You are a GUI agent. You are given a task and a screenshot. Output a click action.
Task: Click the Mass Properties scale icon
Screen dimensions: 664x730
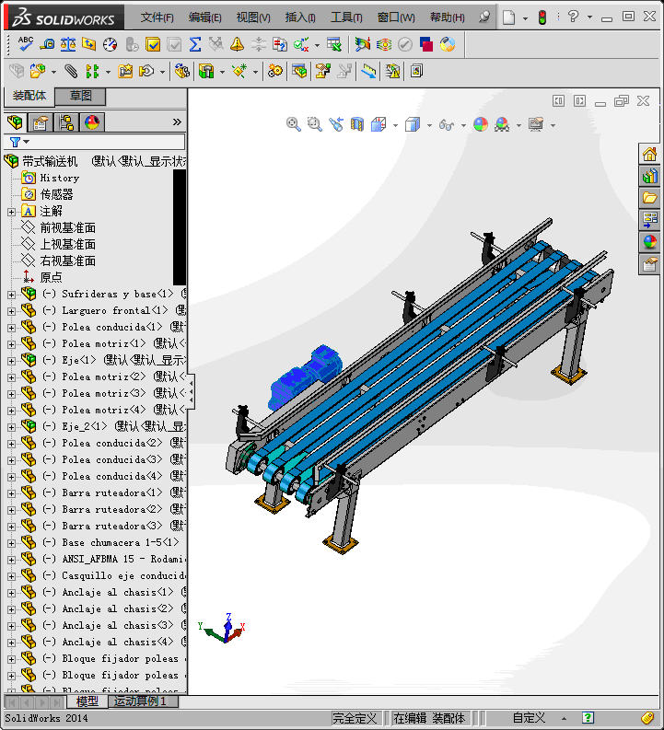pyautogui.click(x=68, y=44)
